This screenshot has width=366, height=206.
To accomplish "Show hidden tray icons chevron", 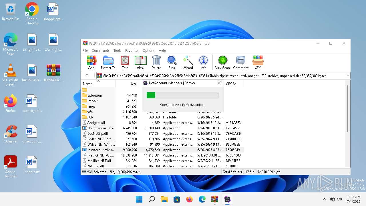I will click(324, 199).
